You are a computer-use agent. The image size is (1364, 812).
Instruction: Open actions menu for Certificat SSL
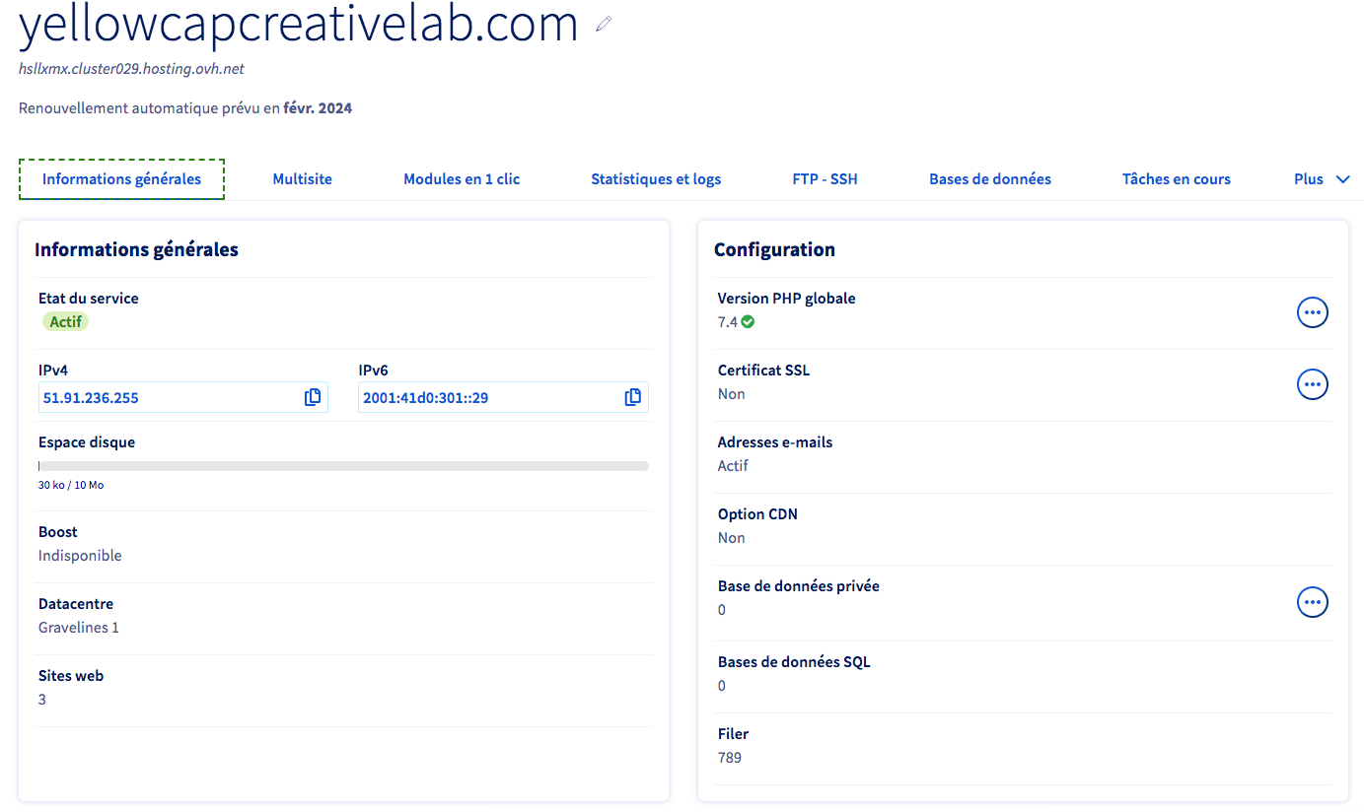[1312, 384]
